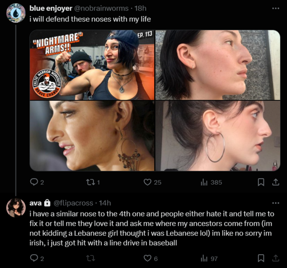Open the Nightmare Arms thumbnail image

tap(92, 65)
